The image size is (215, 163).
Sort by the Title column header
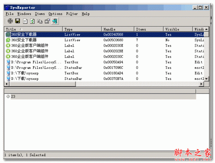[x=34, y=29]
